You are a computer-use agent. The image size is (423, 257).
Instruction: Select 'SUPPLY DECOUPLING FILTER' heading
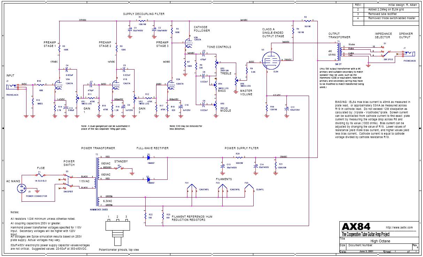[x=144, y=14]
